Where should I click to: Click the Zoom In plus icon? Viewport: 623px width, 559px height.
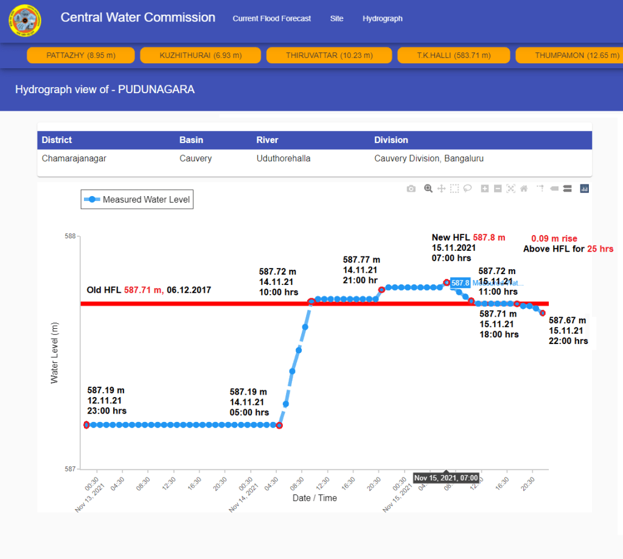(485, 189)
